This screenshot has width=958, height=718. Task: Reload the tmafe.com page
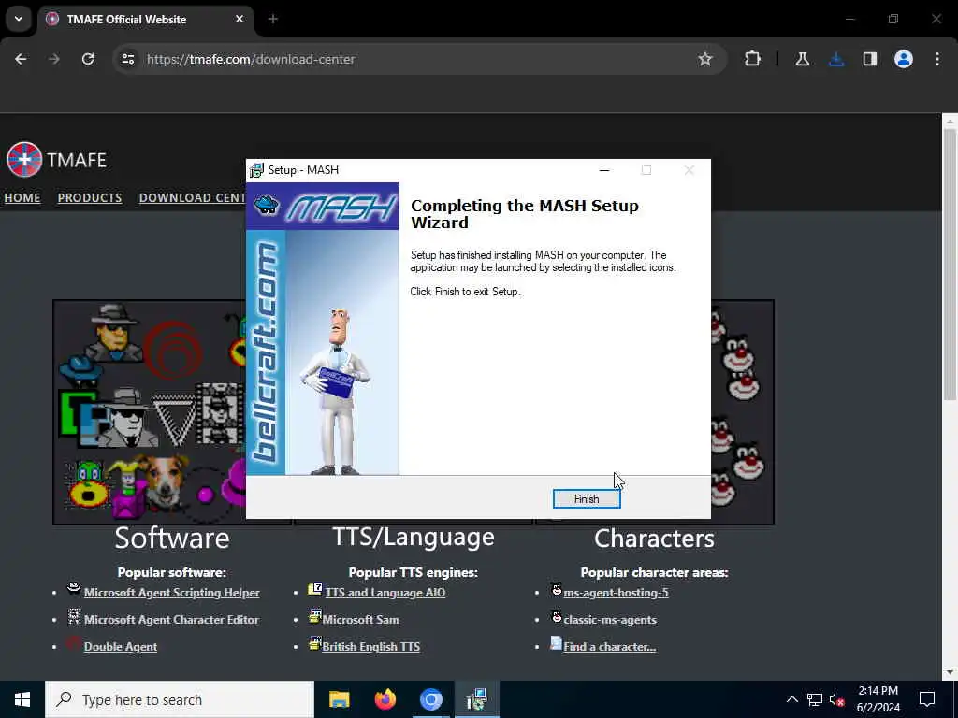(x=88, y=59)
